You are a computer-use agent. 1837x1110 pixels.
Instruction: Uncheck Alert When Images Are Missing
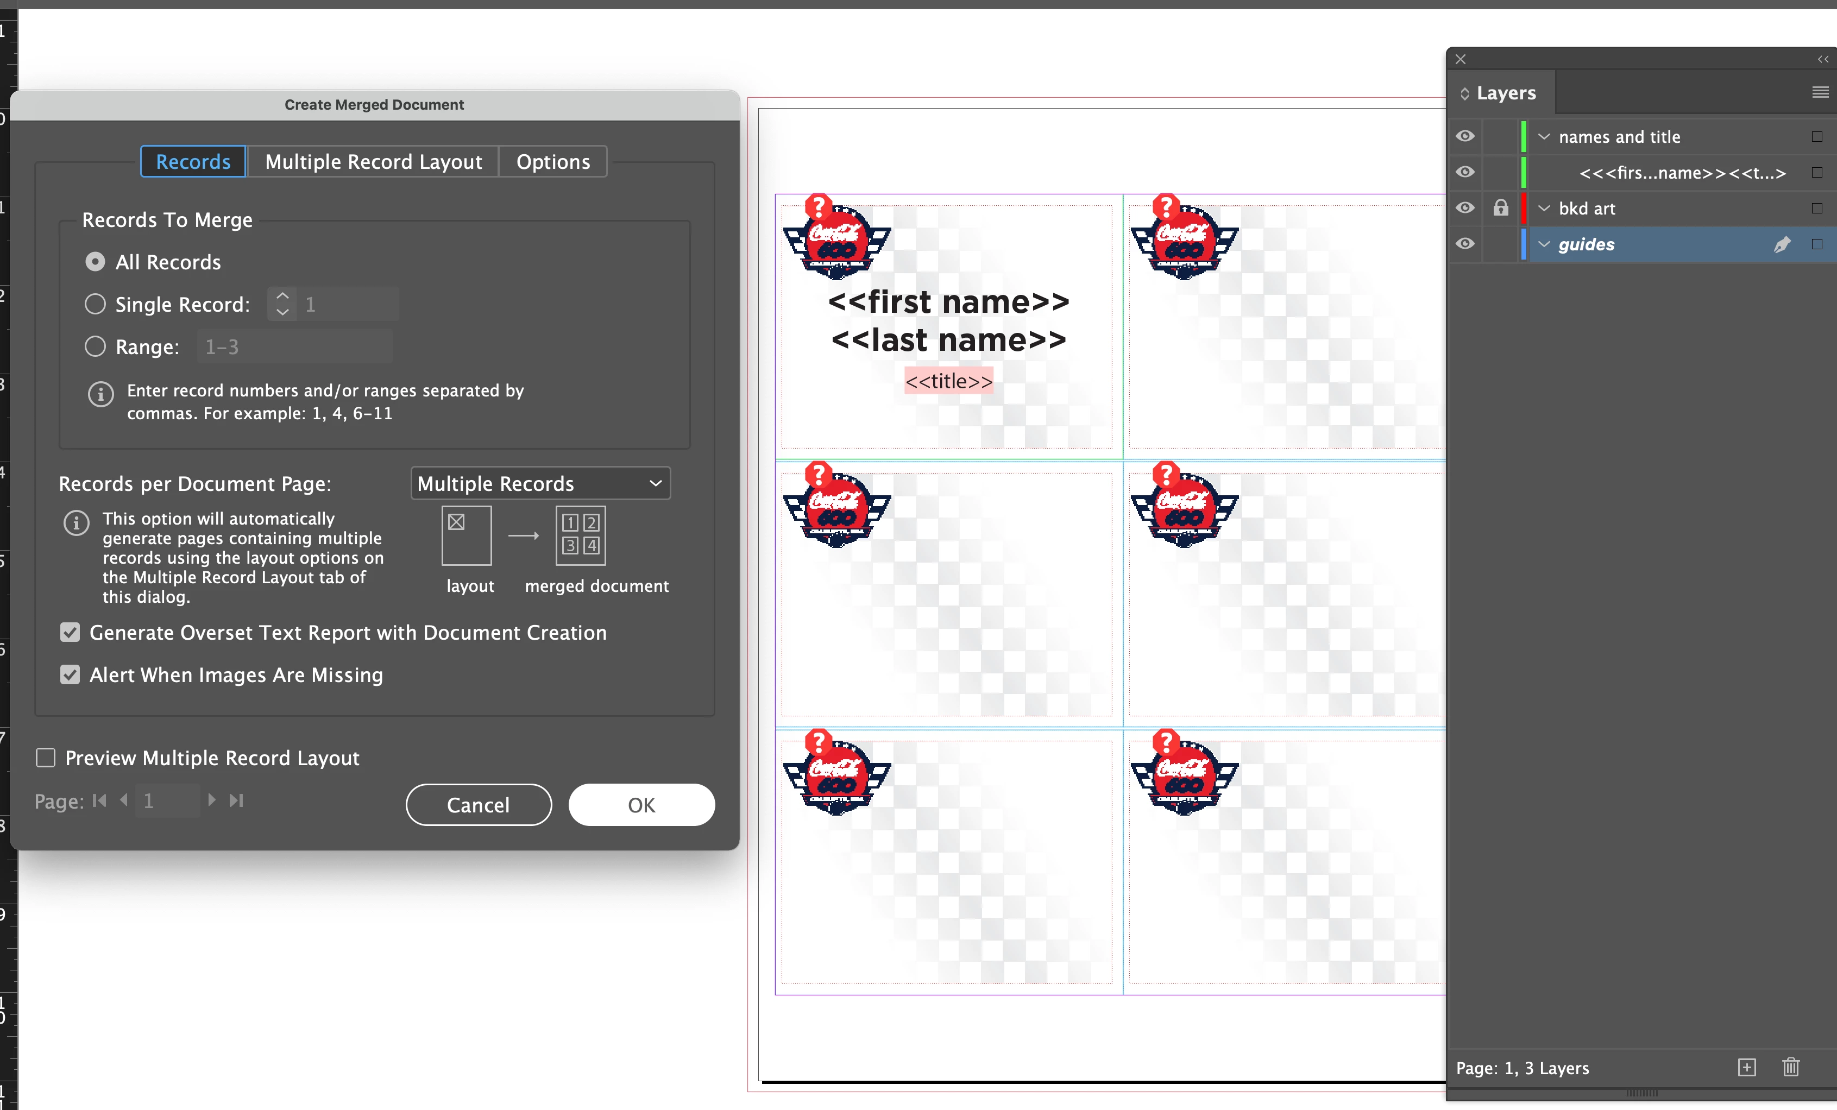coord(70,674)
